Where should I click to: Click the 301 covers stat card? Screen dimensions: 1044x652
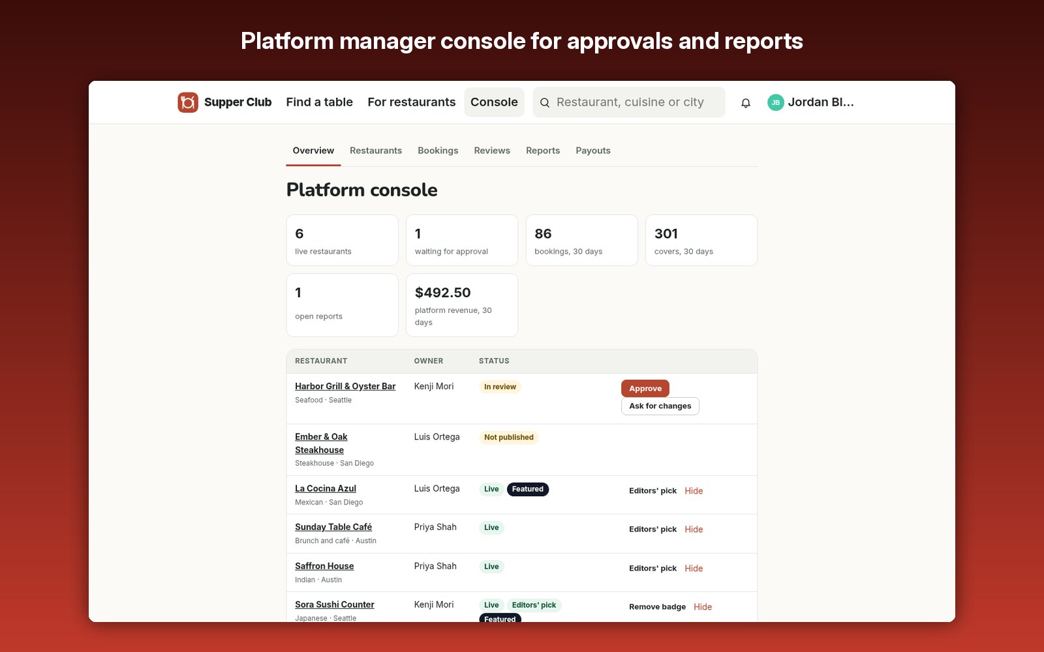[701, 240]
